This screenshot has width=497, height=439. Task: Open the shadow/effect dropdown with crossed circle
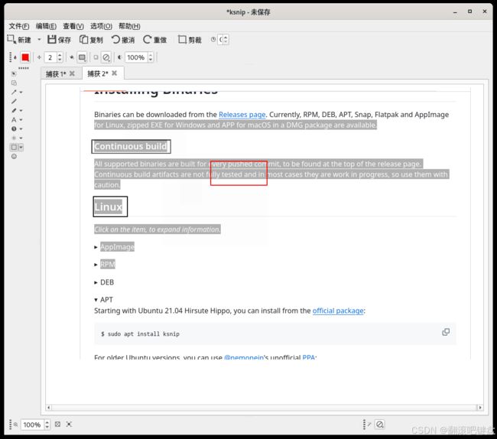(x=106, y=57)
